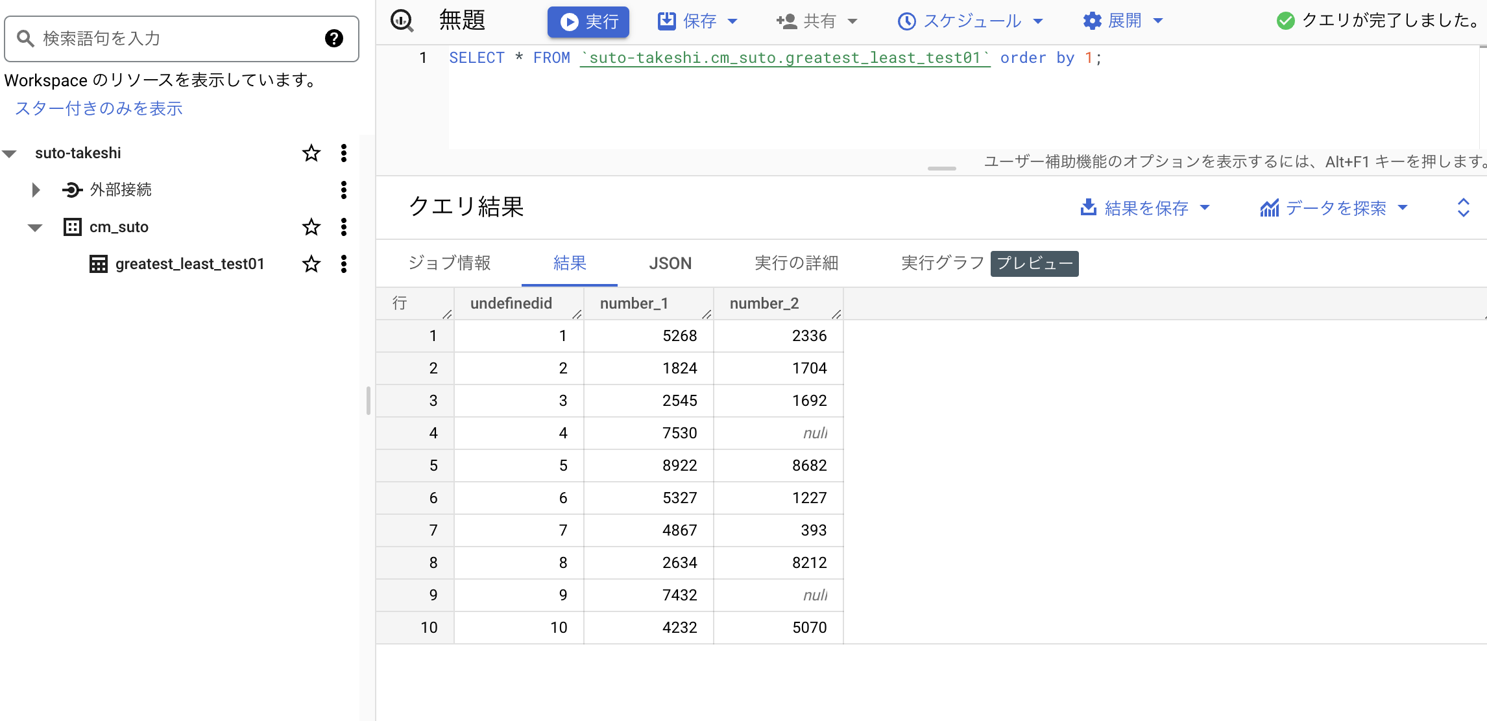Click the editor resize handle bar
The image size is (1487, 721).
(942, 169)
